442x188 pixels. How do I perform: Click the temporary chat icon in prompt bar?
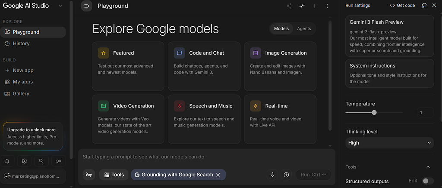89,175
